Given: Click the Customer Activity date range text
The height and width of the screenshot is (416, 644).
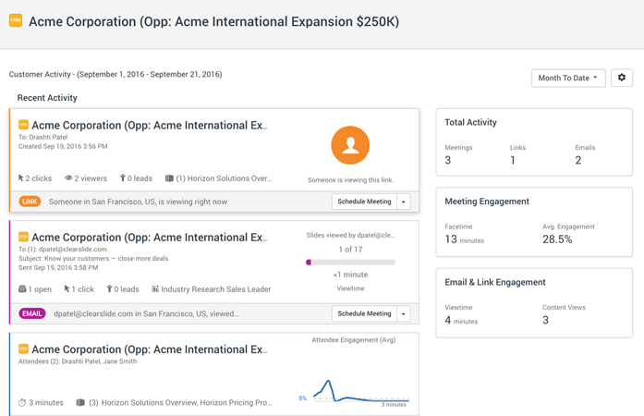Looking at the screenshot, I should (x=115, y=74).
